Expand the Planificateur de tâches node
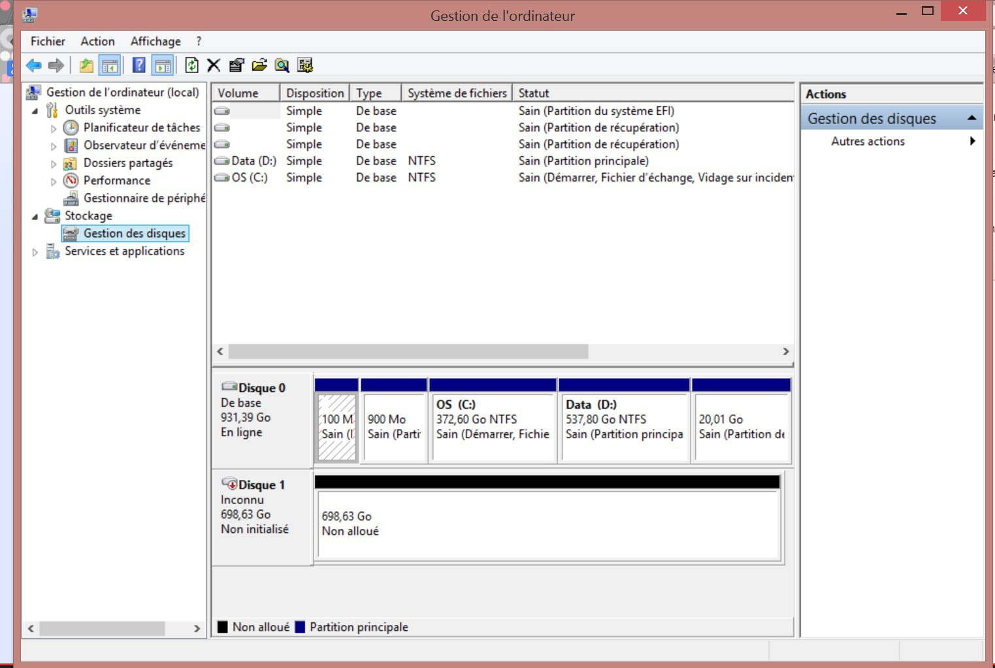This screenshot has height=668, width=995. pyautogui.click(x=54, y=128)
